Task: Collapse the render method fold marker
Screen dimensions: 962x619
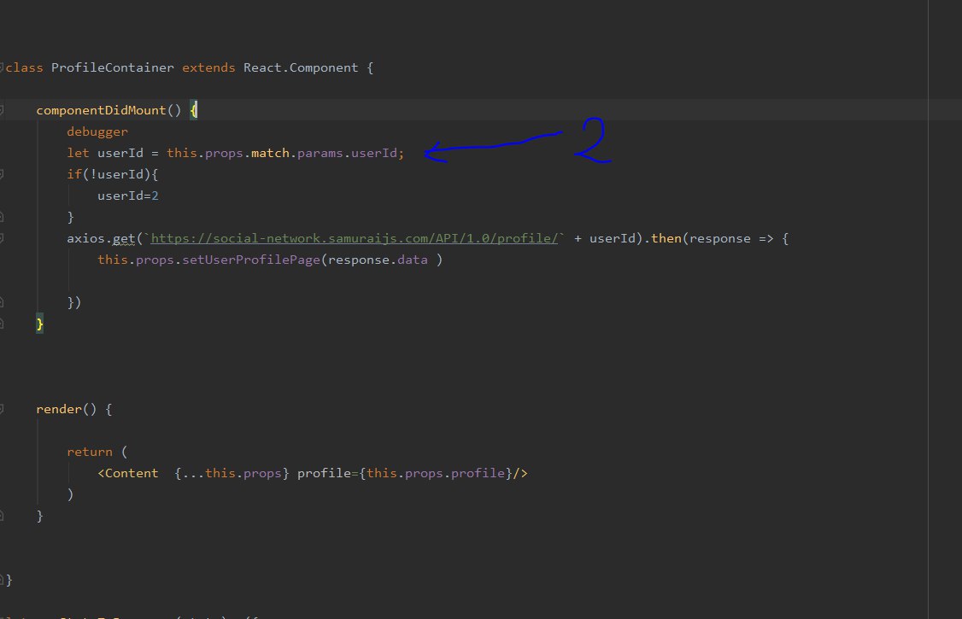Action: 1,409
